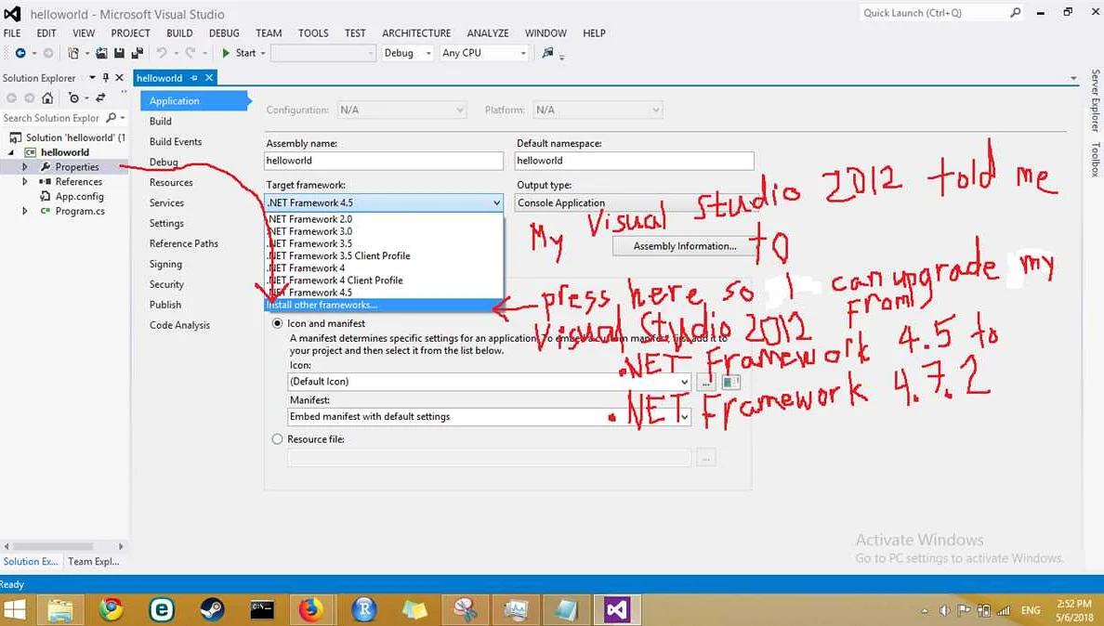Open the Team Explorer bottom tab
1104x626 pixels.
click(x=94, y=561)
